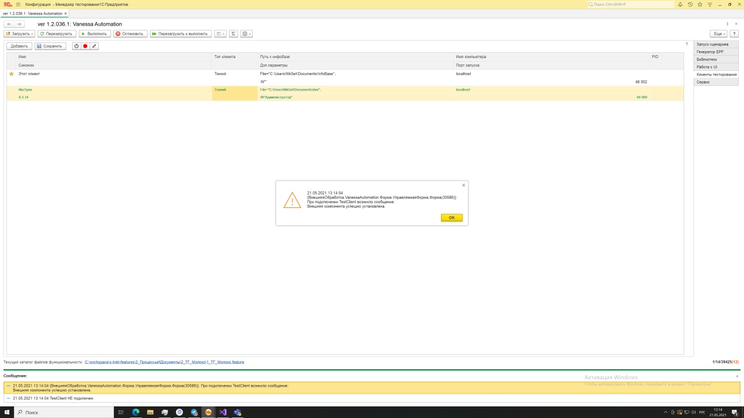
Task: Click the red record circle button
Action: pos(85,46)
